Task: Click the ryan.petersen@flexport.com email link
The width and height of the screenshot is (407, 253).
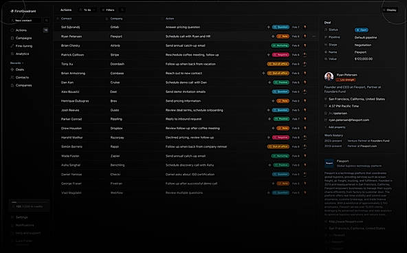Action: (349, 120)
